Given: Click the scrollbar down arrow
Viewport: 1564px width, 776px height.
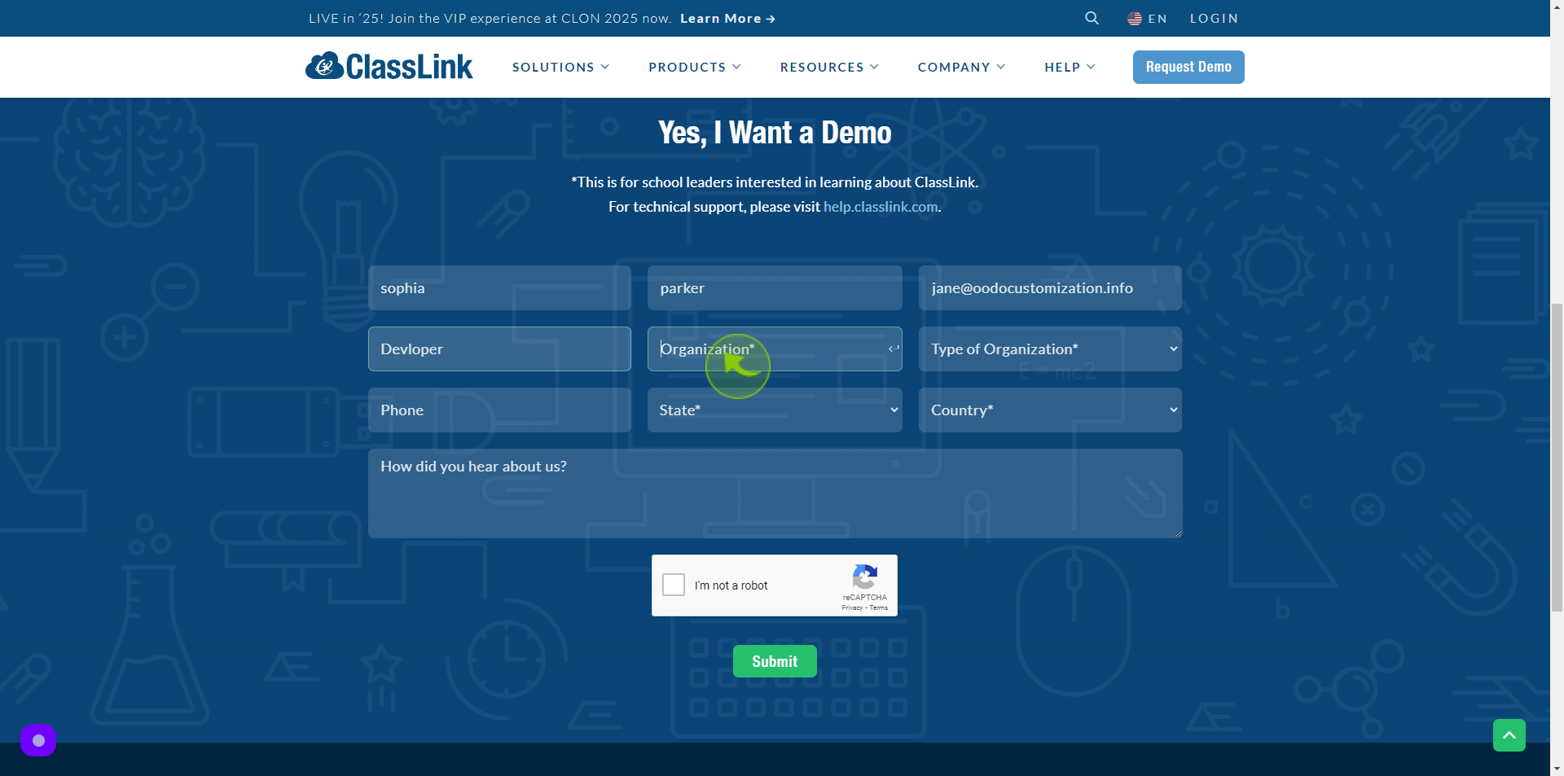Looking at the screenshot, I should click(1557, 768).
